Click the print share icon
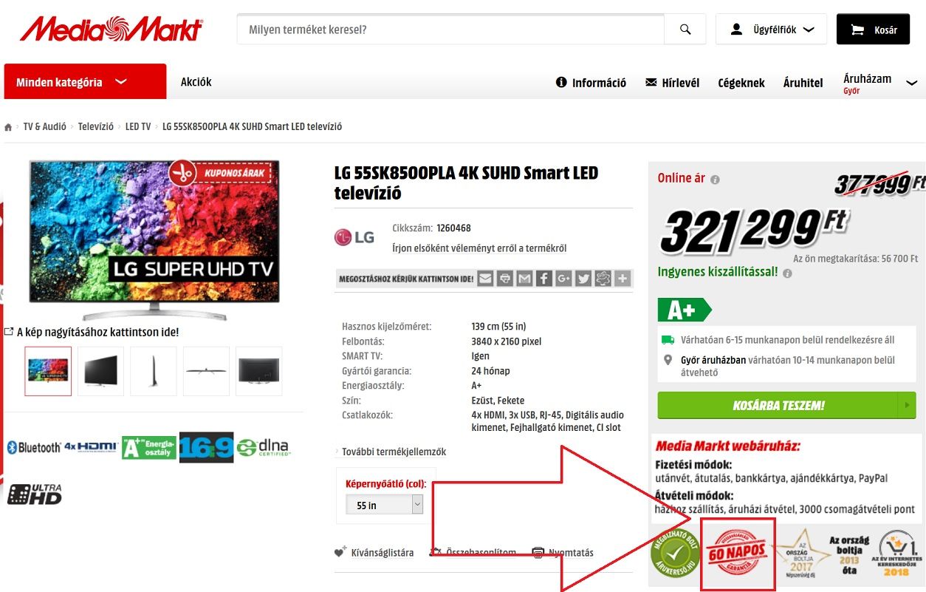This screenshot has width=926, height=592. [504, 279]
